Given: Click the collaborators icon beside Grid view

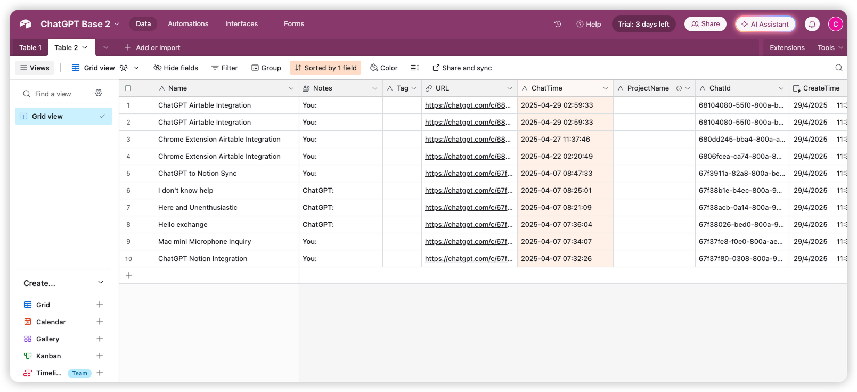Looking at the screenshot, I should point(124,68).
